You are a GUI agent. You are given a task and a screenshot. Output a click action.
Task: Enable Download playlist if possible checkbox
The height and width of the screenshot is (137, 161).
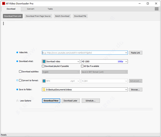point(43,66)
